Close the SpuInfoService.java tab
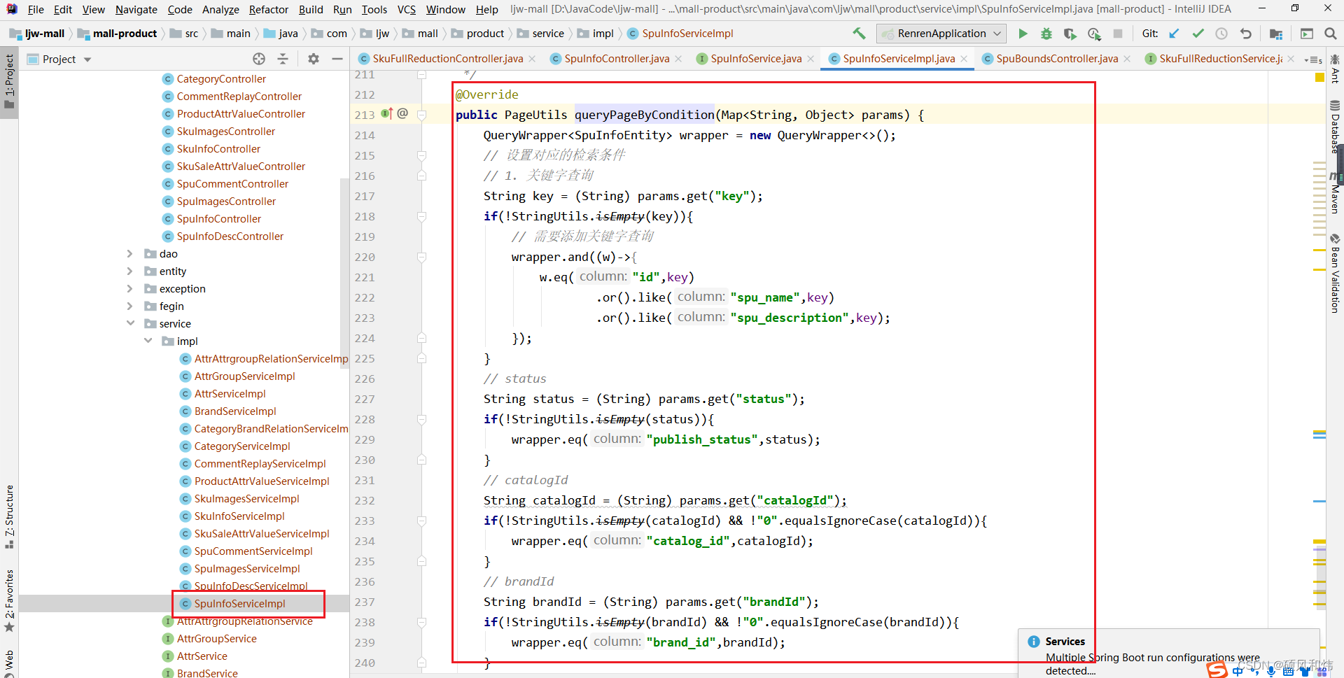The height and width of the screenshot is (678, 1344). pos(811,59)
